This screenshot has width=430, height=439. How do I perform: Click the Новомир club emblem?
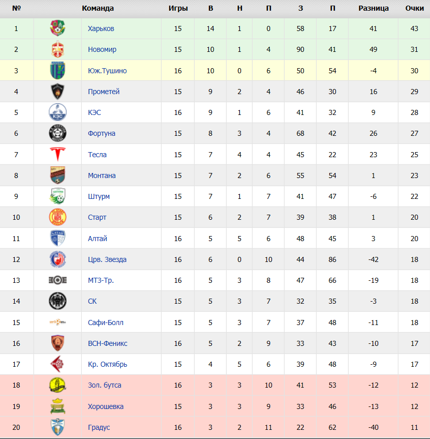click(57, 49)
